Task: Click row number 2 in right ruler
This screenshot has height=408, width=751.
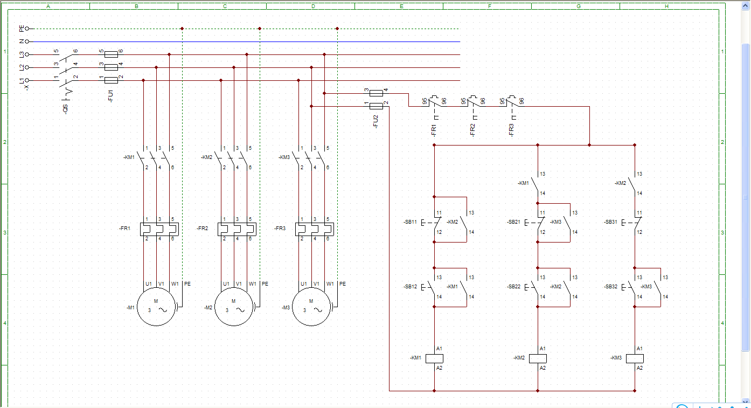Action: (x=722, y=142)
